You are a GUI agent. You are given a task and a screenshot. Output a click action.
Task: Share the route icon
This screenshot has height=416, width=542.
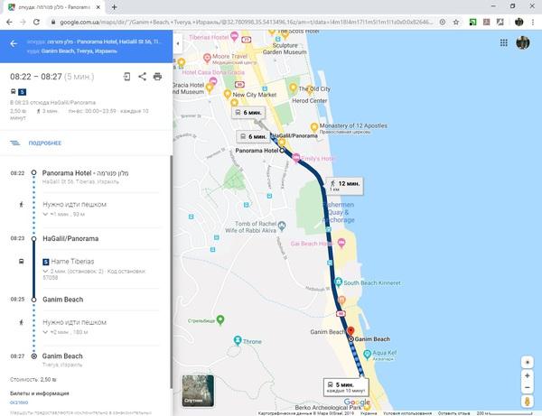tap(142, 77)
